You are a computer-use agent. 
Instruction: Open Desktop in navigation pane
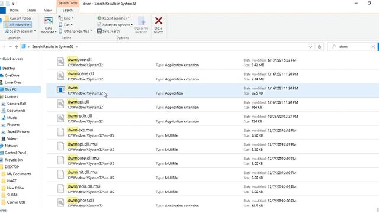point(9,69)
